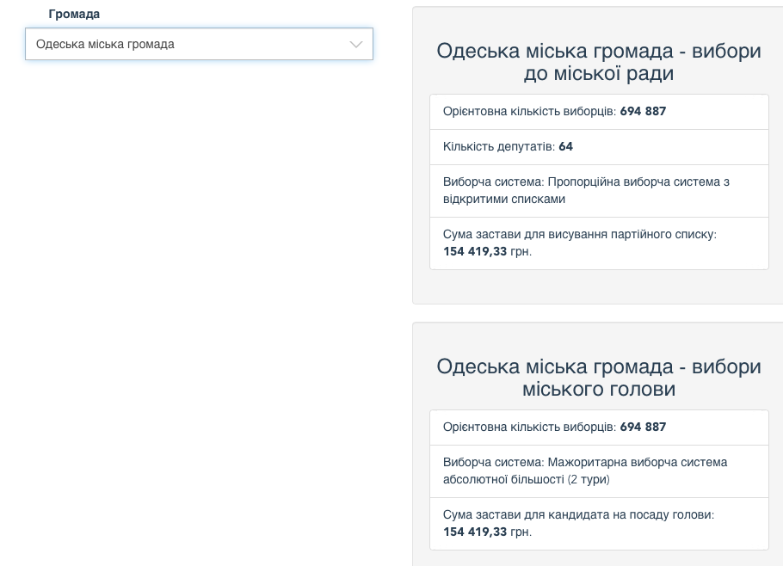
Task: Click 'грн.' after the party list deposit
Action: [x=521, y=252]
